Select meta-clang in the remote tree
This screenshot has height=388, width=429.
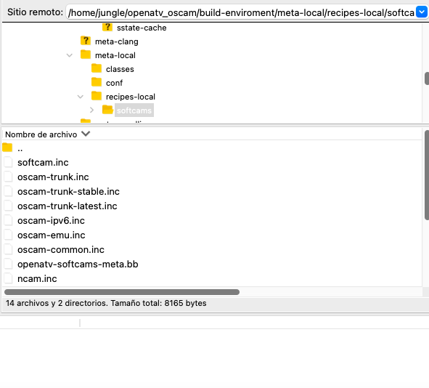[x=117, y=41]
